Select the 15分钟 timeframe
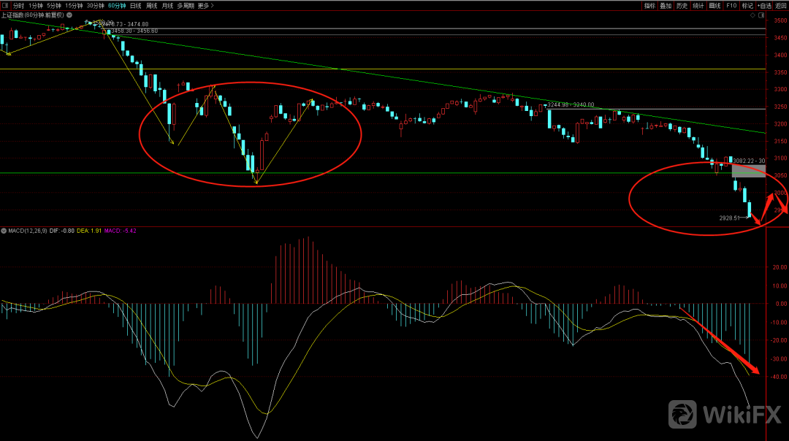The width and height of the screenshot is (789, 441). 75,5
